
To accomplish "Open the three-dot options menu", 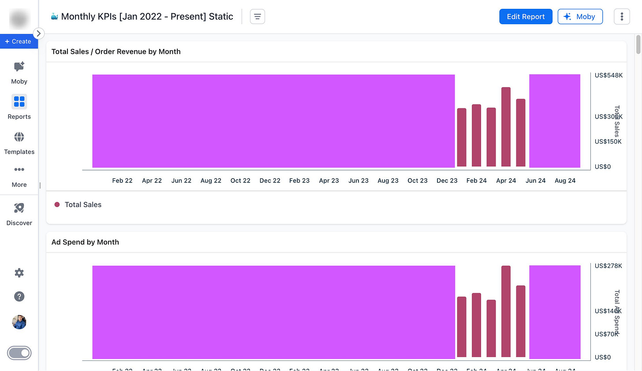I will pyautogui.click(x=622, y=17).
